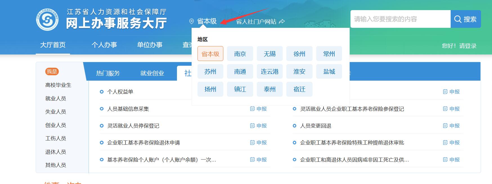Select 工伤人员 identity
The height and width of the screenshot is (184, 492).
pyautogui.click(x=56, y=138)
